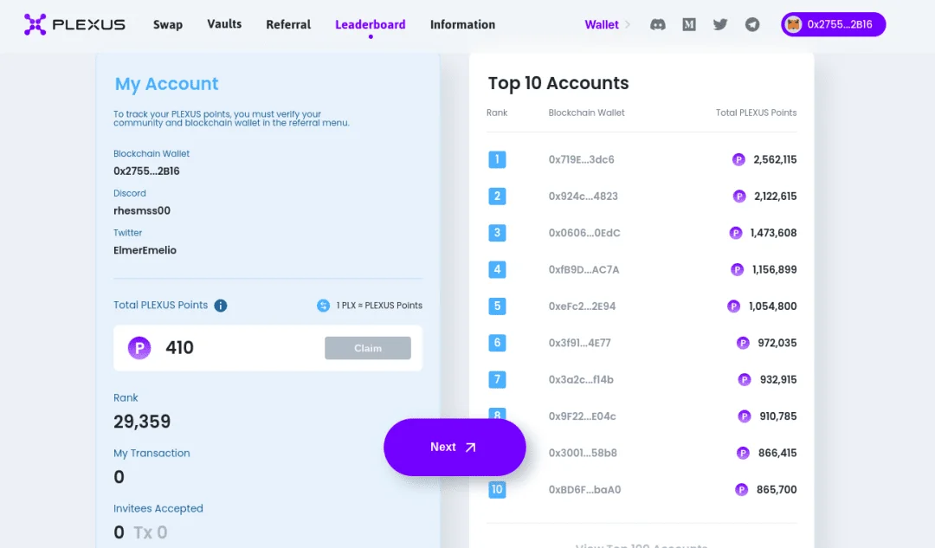Click P coin icon beside 1,156,899
Viewport: 935px width, 548px height.
click(738, 269)
